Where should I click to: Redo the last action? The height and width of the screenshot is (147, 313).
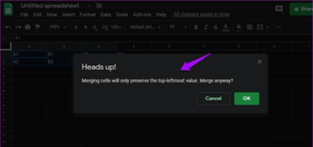[x=18, y=27]
